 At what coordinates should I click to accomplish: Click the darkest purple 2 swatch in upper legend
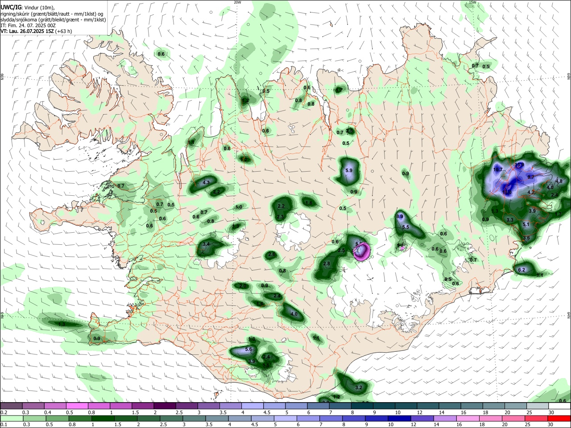coord(165,406)
